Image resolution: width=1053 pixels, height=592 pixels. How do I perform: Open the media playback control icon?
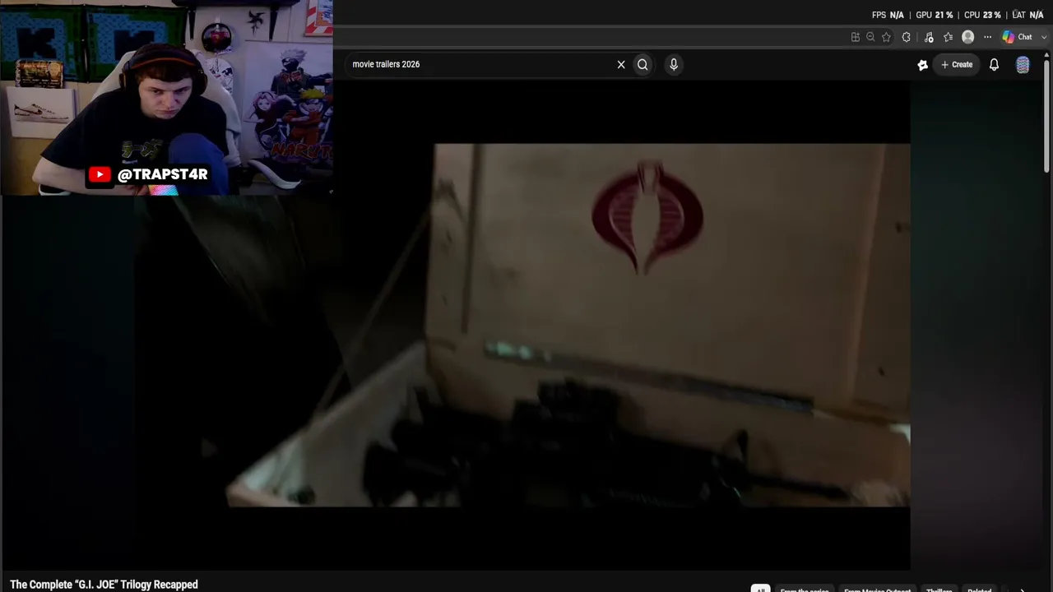click(929, 37)
